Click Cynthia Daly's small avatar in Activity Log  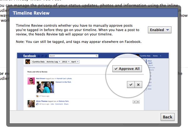pos(28,62)
